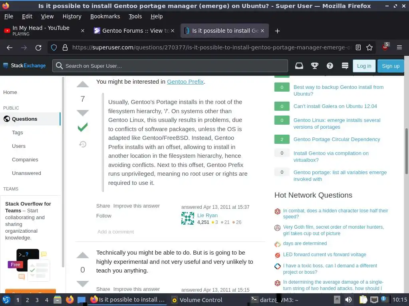Viewport: 409px width, 306px height.
Task: Close the 'In My Head - YouTube' tab
Action: (82, 31)
